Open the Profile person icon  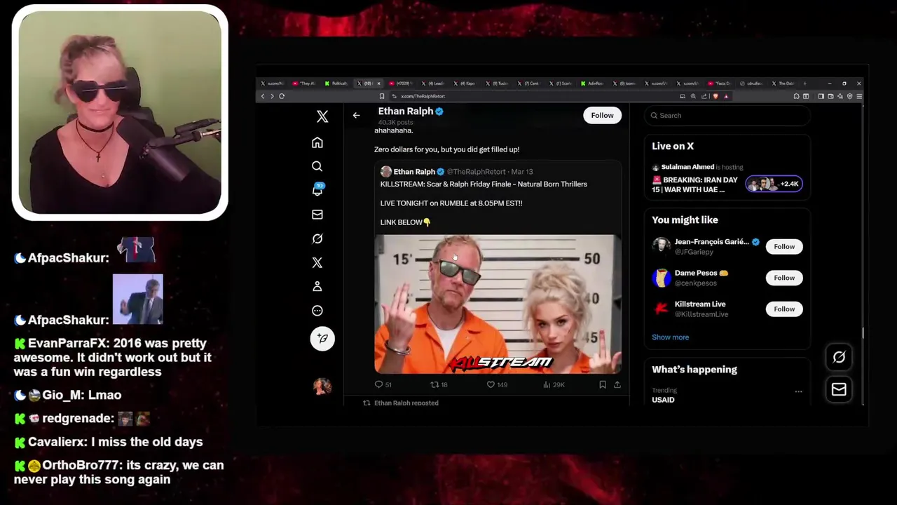[x=317, y=286]
